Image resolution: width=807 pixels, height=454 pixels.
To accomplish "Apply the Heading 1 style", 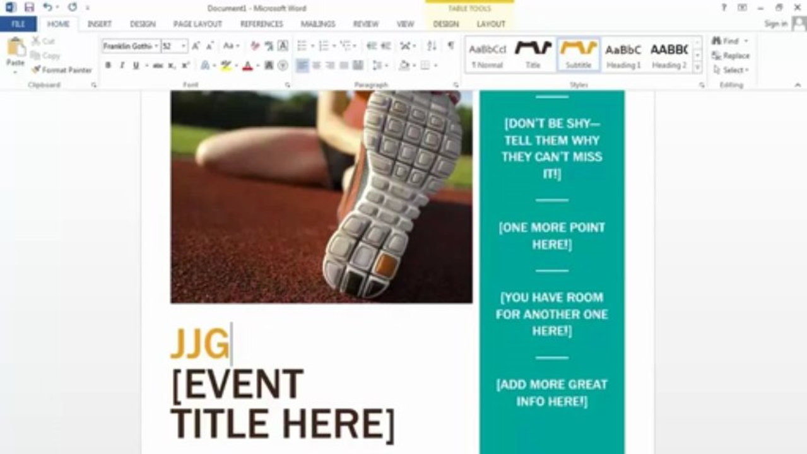I will [623, 54].
